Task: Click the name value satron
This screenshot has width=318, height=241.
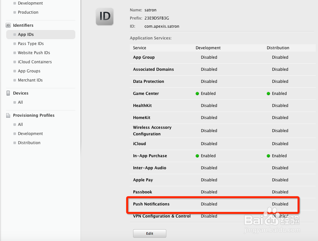Action: (x=150, y=10)
